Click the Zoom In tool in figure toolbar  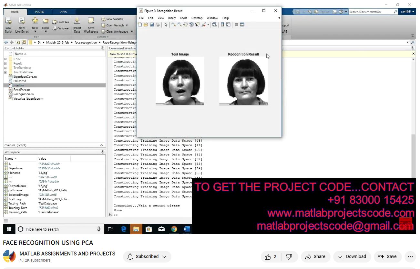pyautogui.click(x=173, y=25)
